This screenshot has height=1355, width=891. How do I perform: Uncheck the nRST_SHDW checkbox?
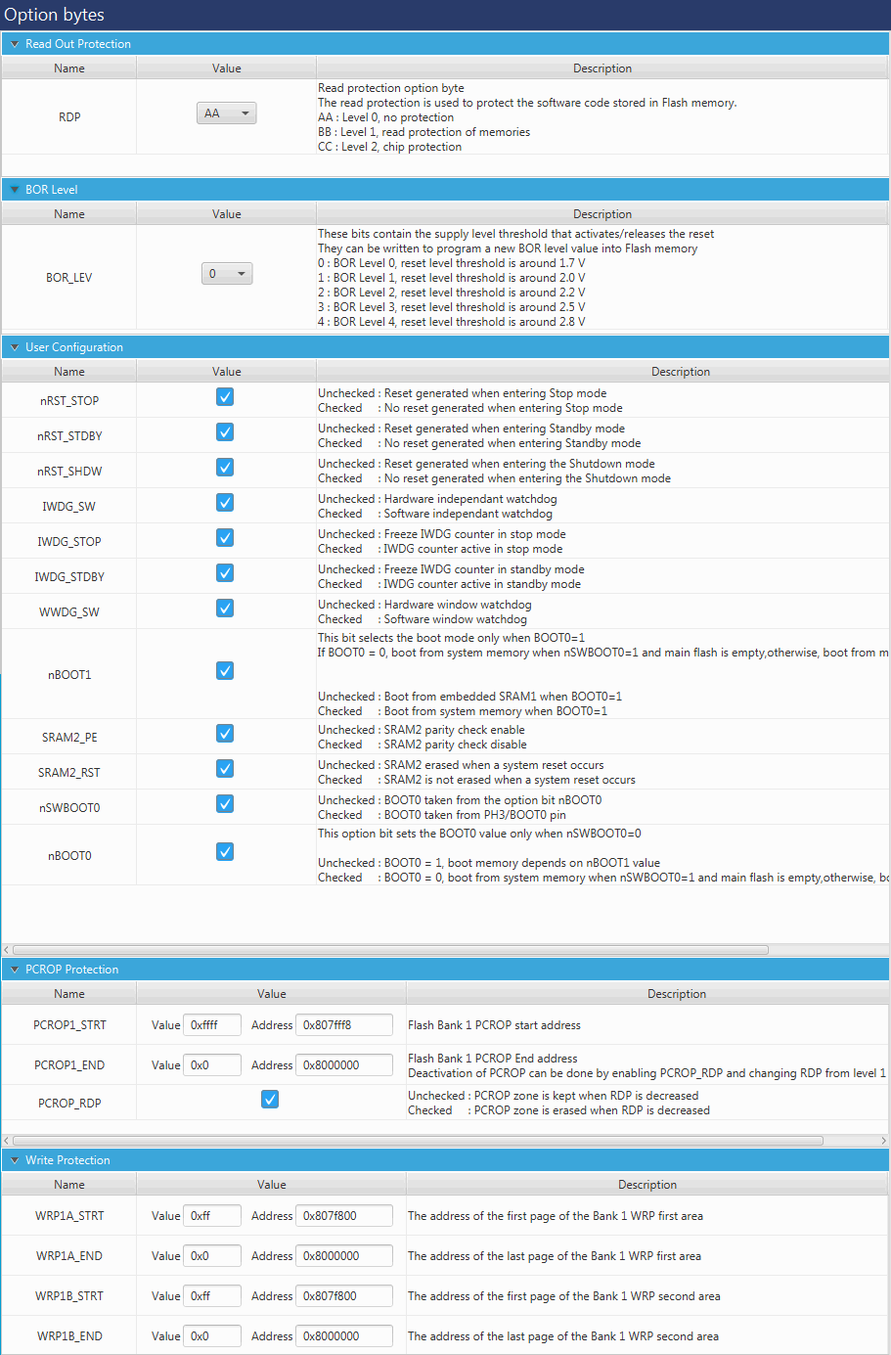[x=225, y=468]
